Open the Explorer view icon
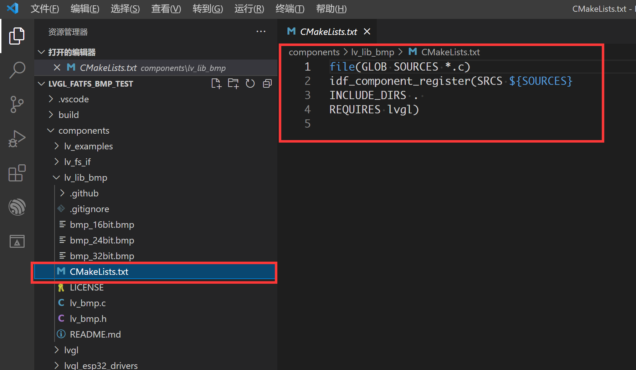This screenshot has width=636, height=370. (x=17, y=36)
